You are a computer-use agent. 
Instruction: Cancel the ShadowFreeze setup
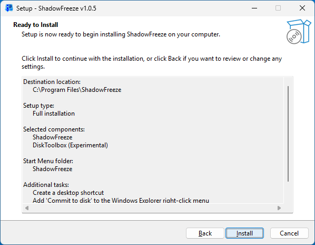point(289,233)
